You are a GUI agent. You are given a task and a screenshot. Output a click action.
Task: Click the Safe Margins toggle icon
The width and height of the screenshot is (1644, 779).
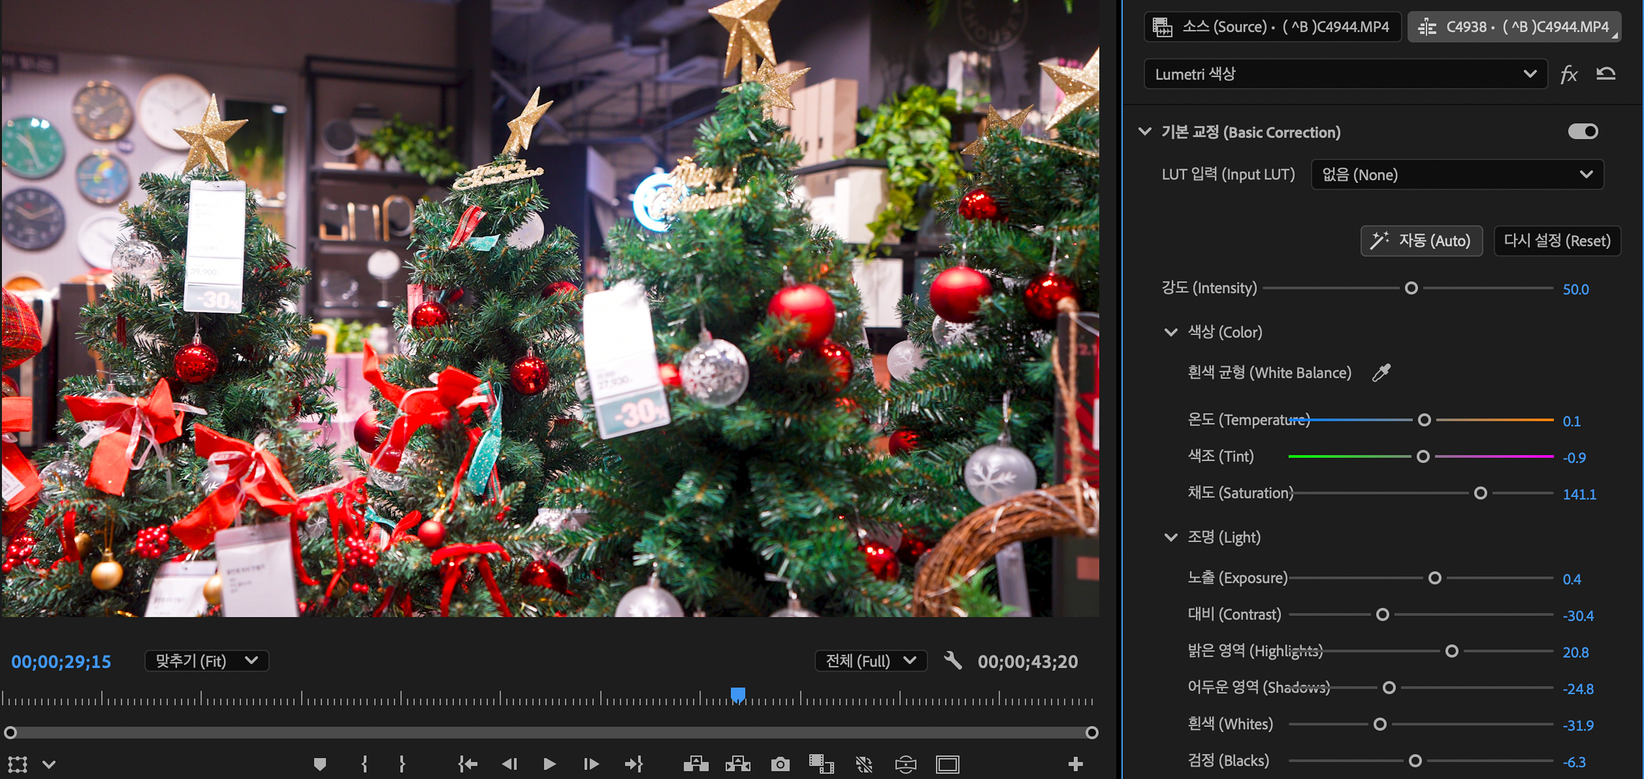pyautogui.click(x=947, y=764)
